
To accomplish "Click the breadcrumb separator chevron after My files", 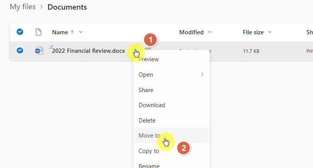I will [42, 7].
